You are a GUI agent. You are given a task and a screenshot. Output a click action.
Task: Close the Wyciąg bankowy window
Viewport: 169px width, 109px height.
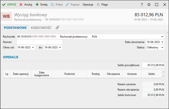[x=165, y=4]
